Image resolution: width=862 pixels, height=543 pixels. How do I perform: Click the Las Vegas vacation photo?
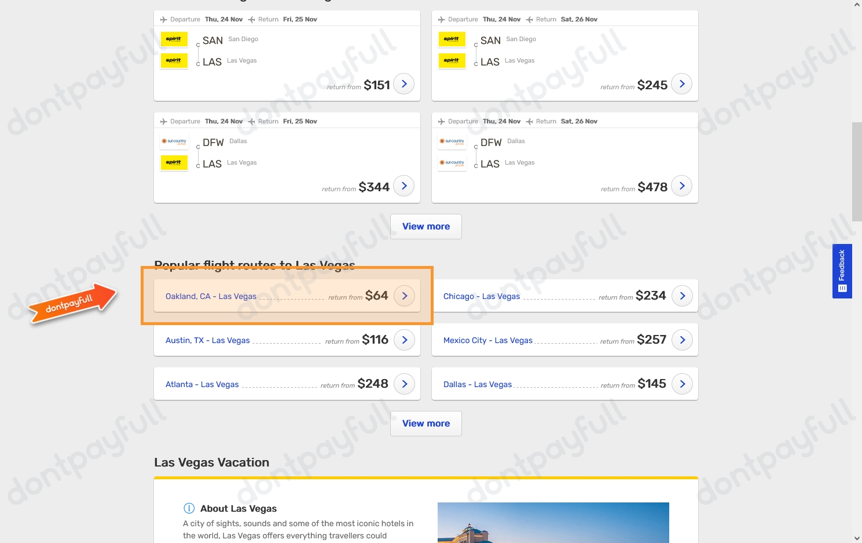pos(553,522)
